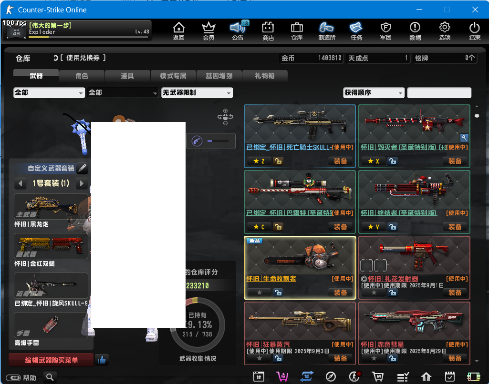Toggle favorite star on 狂暴蒸汽 card
Viewport: 489px width, 384px height.
click(260, 358)
